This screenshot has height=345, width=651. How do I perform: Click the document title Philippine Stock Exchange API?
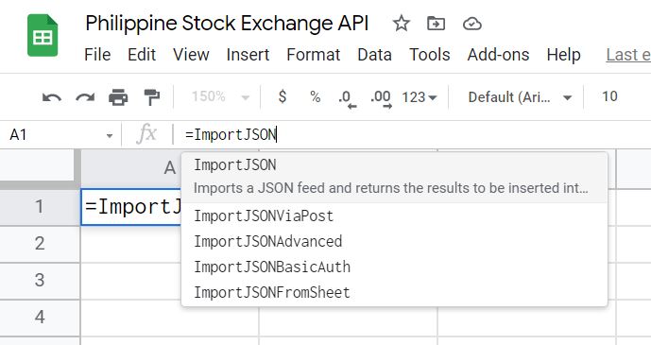point(227,24)
